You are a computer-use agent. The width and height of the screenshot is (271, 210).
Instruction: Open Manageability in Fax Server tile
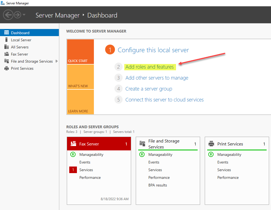pyautogui.click(x=91, y=154)
